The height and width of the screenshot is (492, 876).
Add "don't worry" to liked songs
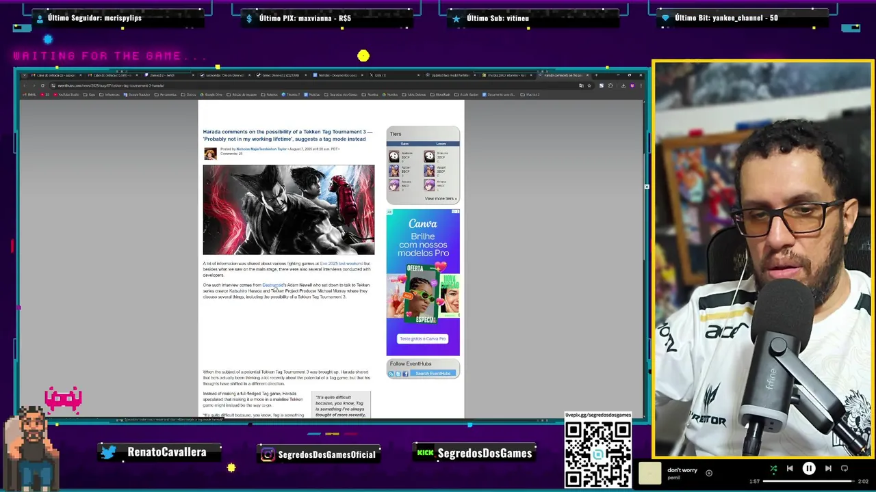[x=709, y=473]
